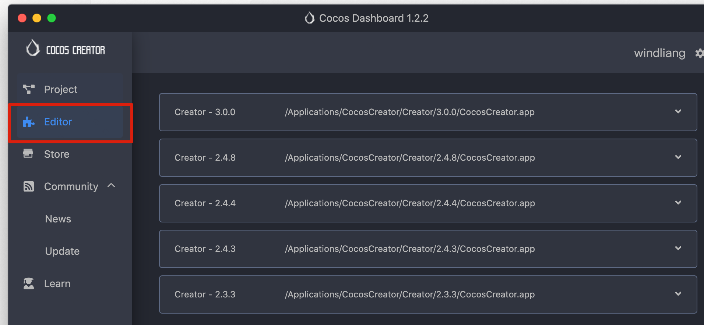Open the News submenu entry
Screen dimensions: 704x325
[58, 219]
